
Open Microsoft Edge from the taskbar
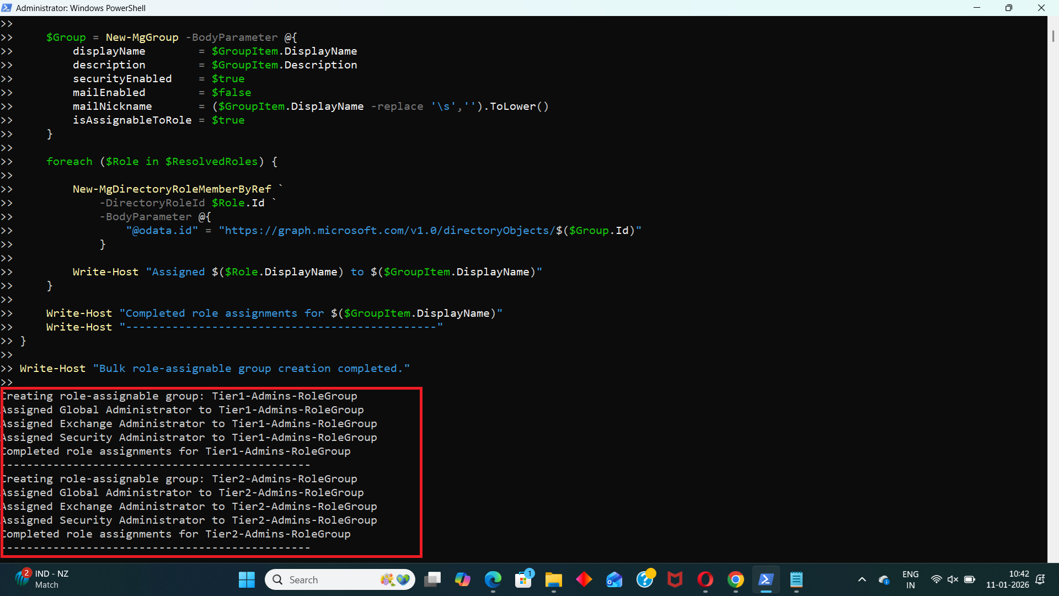click(493, 579)
